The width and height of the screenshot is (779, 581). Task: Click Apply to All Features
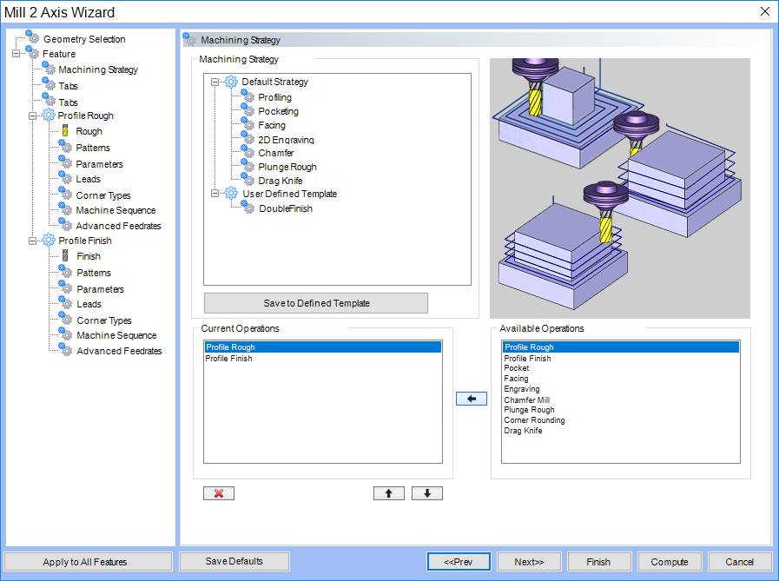87,561
